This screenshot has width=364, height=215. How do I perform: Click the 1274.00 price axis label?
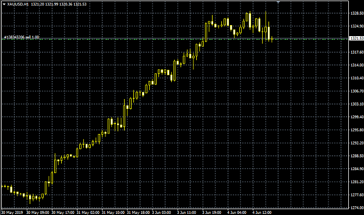357,208
